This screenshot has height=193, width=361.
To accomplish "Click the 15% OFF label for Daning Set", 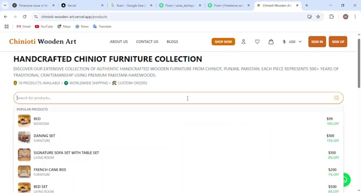I will coord(333,141).
